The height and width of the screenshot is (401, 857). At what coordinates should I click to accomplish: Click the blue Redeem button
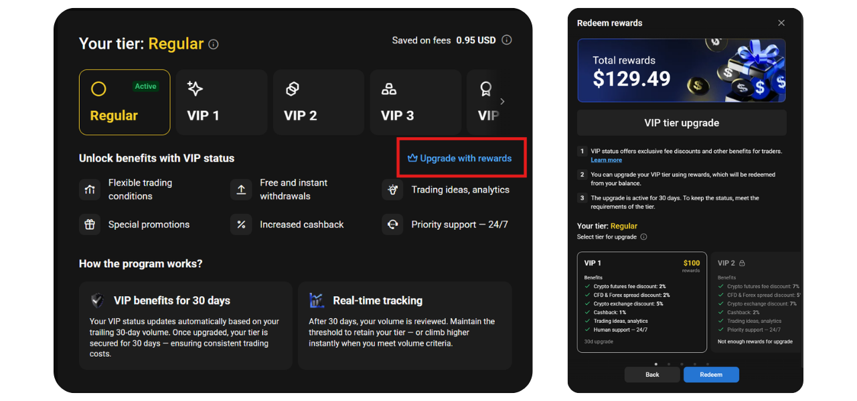(x=711, y=375)
